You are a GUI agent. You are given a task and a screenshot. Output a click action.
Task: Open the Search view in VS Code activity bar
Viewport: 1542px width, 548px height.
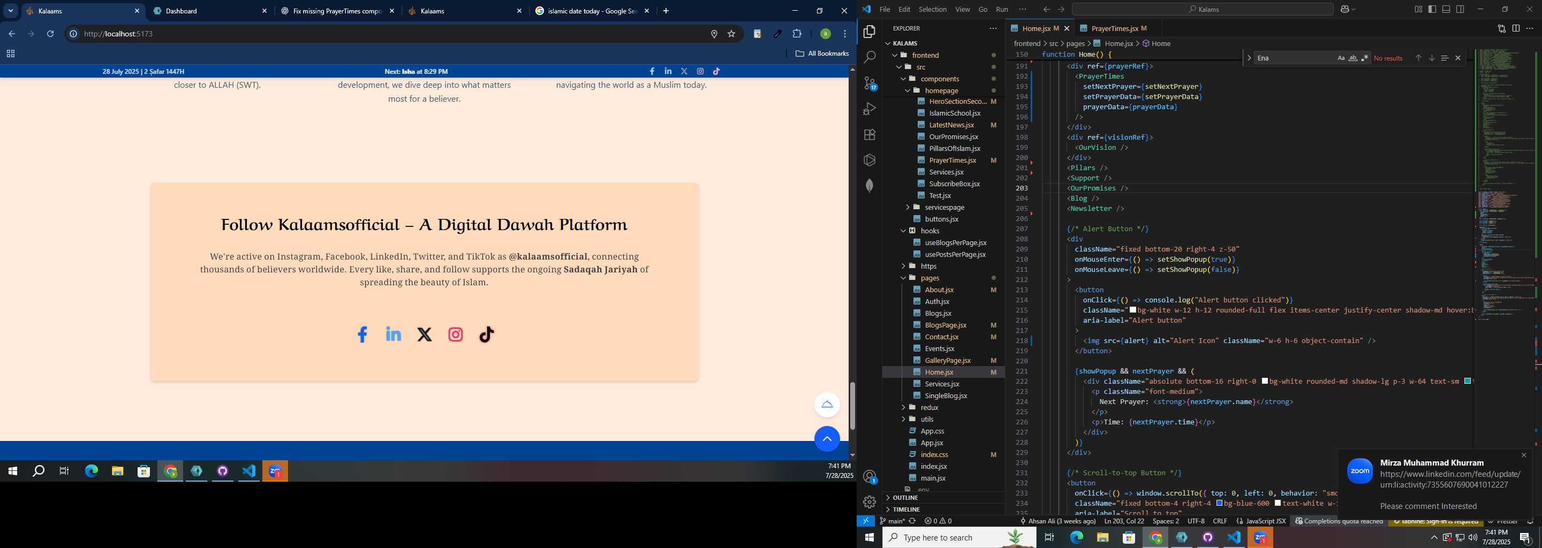tap(869, 57)
